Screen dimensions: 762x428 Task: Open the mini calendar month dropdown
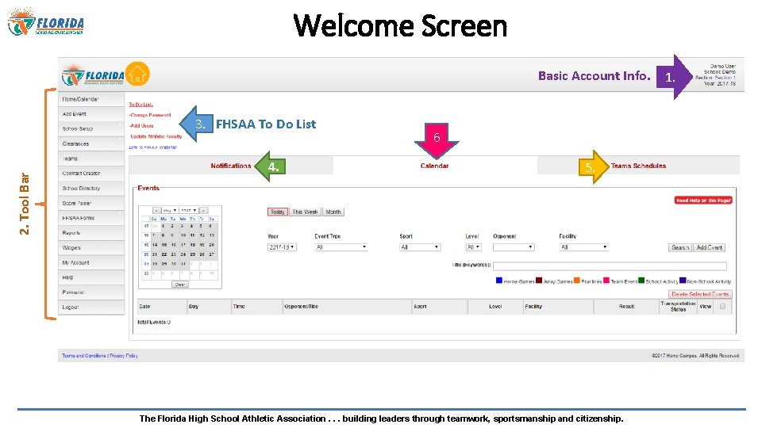point(170,211)
